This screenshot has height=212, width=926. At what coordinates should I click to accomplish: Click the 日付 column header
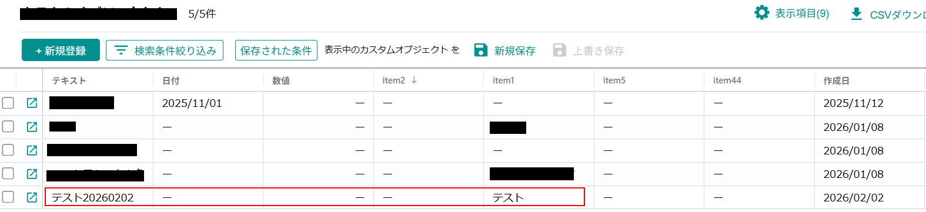pyautogui.click(x=171, y=80)
